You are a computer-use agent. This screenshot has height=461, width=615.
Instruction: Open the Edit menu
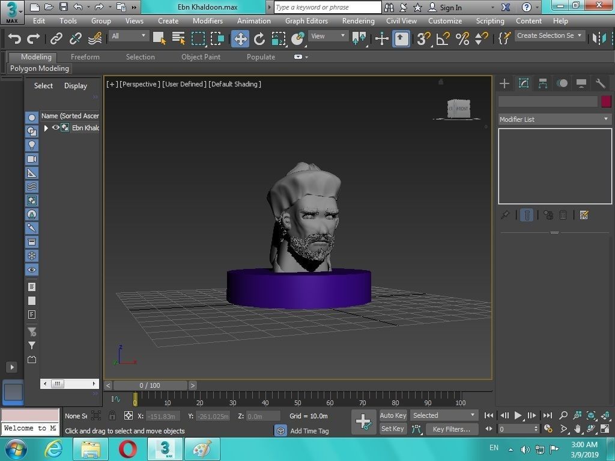[x=39, y=21]
